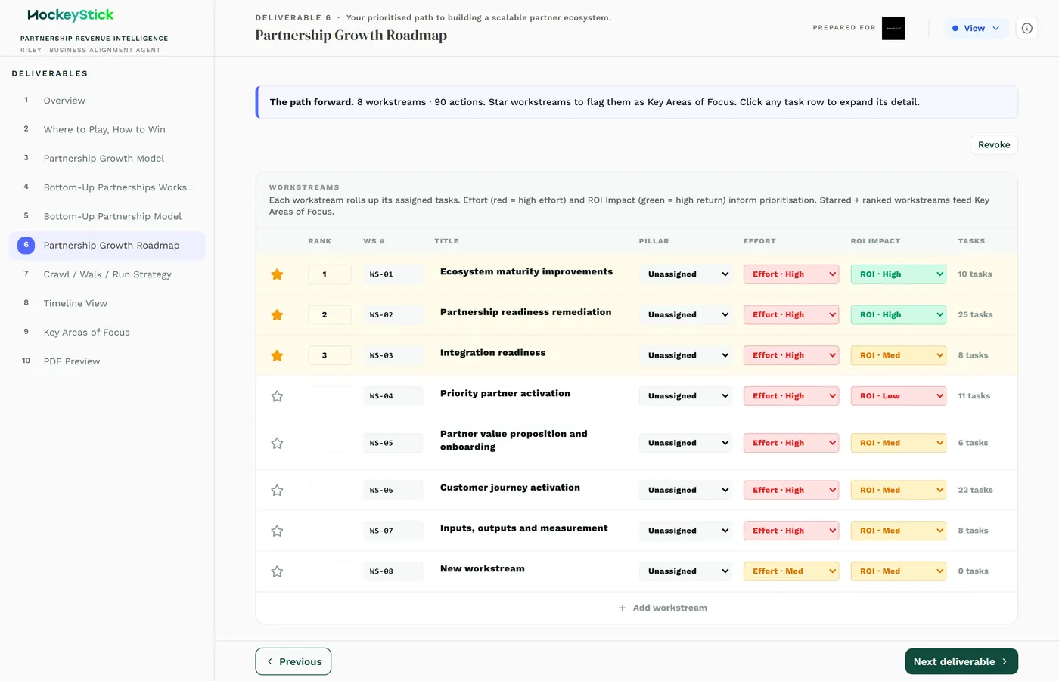Change ROI impact for Integration readiness
The image size is (1059, 681).
click(x=899, y=355)
